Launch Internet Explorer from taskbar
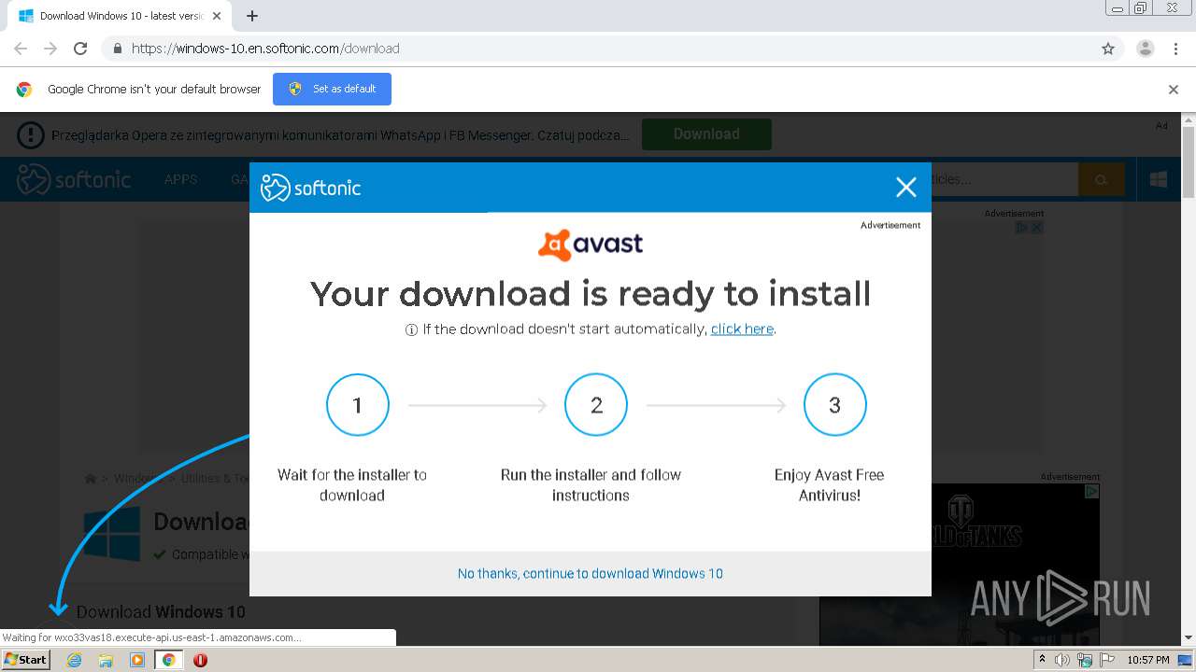This screenshot has height=672, width=1196. tap(74, 660)
